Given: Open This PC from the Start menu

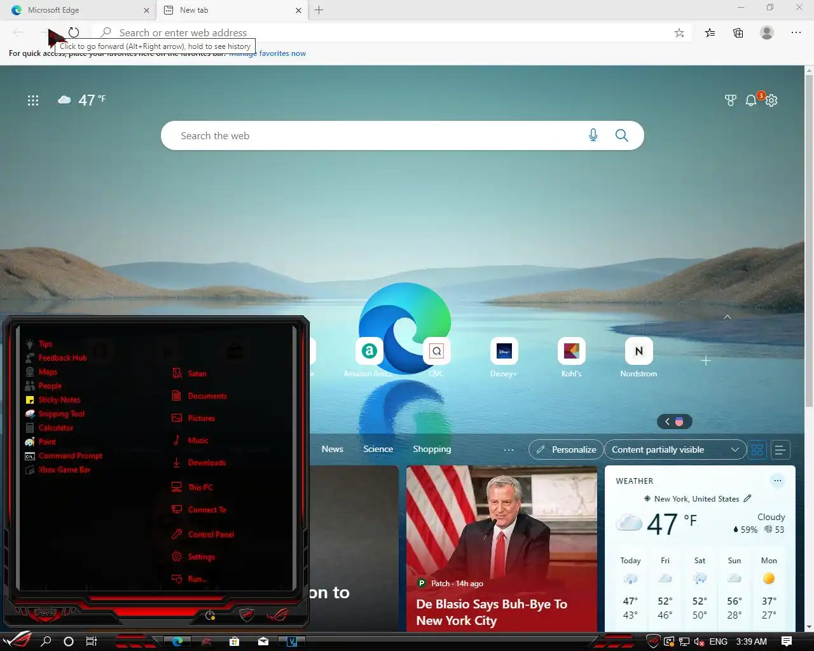Looking at the screenshot, I should [192, 488].
